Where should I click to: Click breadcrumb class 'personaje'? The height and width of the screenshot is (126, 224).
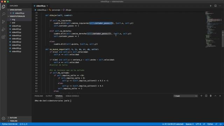pos(56,10)
